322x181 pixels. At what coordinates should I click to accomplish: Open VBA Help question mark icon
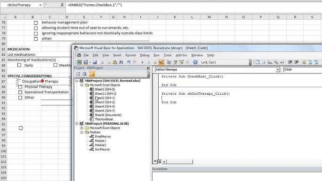(195, 62)
